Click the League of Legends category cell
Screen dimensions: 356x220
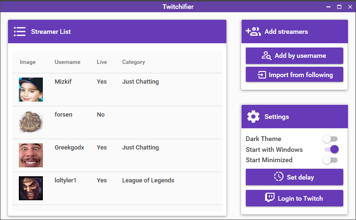click(x=148, y=181)
